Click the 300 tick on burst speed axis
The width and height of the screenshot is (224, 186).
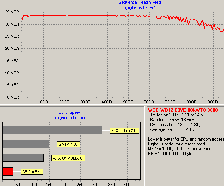(96, 184)
